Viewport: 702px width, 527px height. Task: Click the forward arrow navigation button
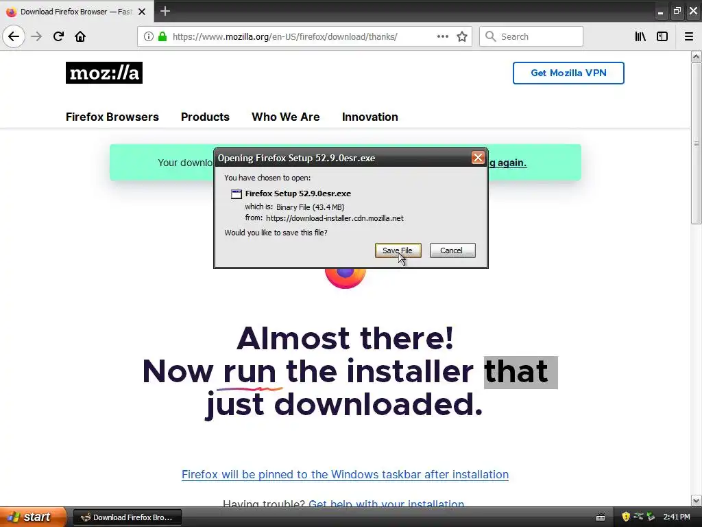point(36,36)
